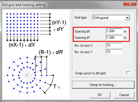
Task: Enable Snap cursor to dot grid checkbox
Action: [x=128, y=73]
